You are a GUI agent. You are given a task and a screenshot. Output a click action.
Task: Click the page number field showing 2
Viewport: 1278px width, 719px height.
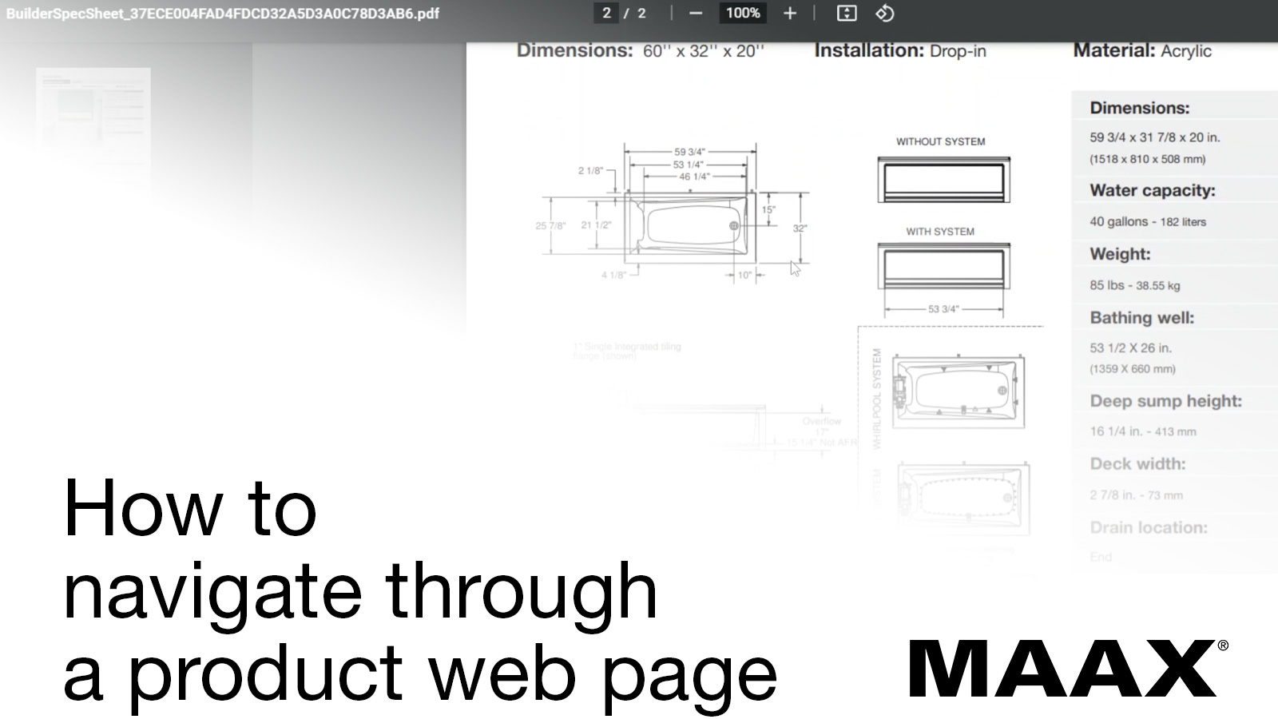click(x=607, y=13)
